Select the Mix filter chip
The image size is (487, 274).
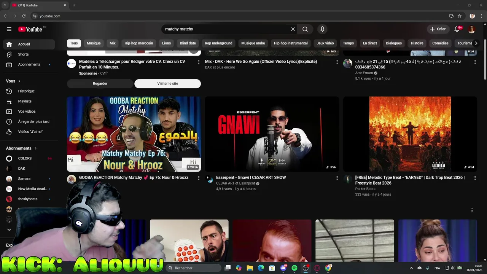(113, 43)
